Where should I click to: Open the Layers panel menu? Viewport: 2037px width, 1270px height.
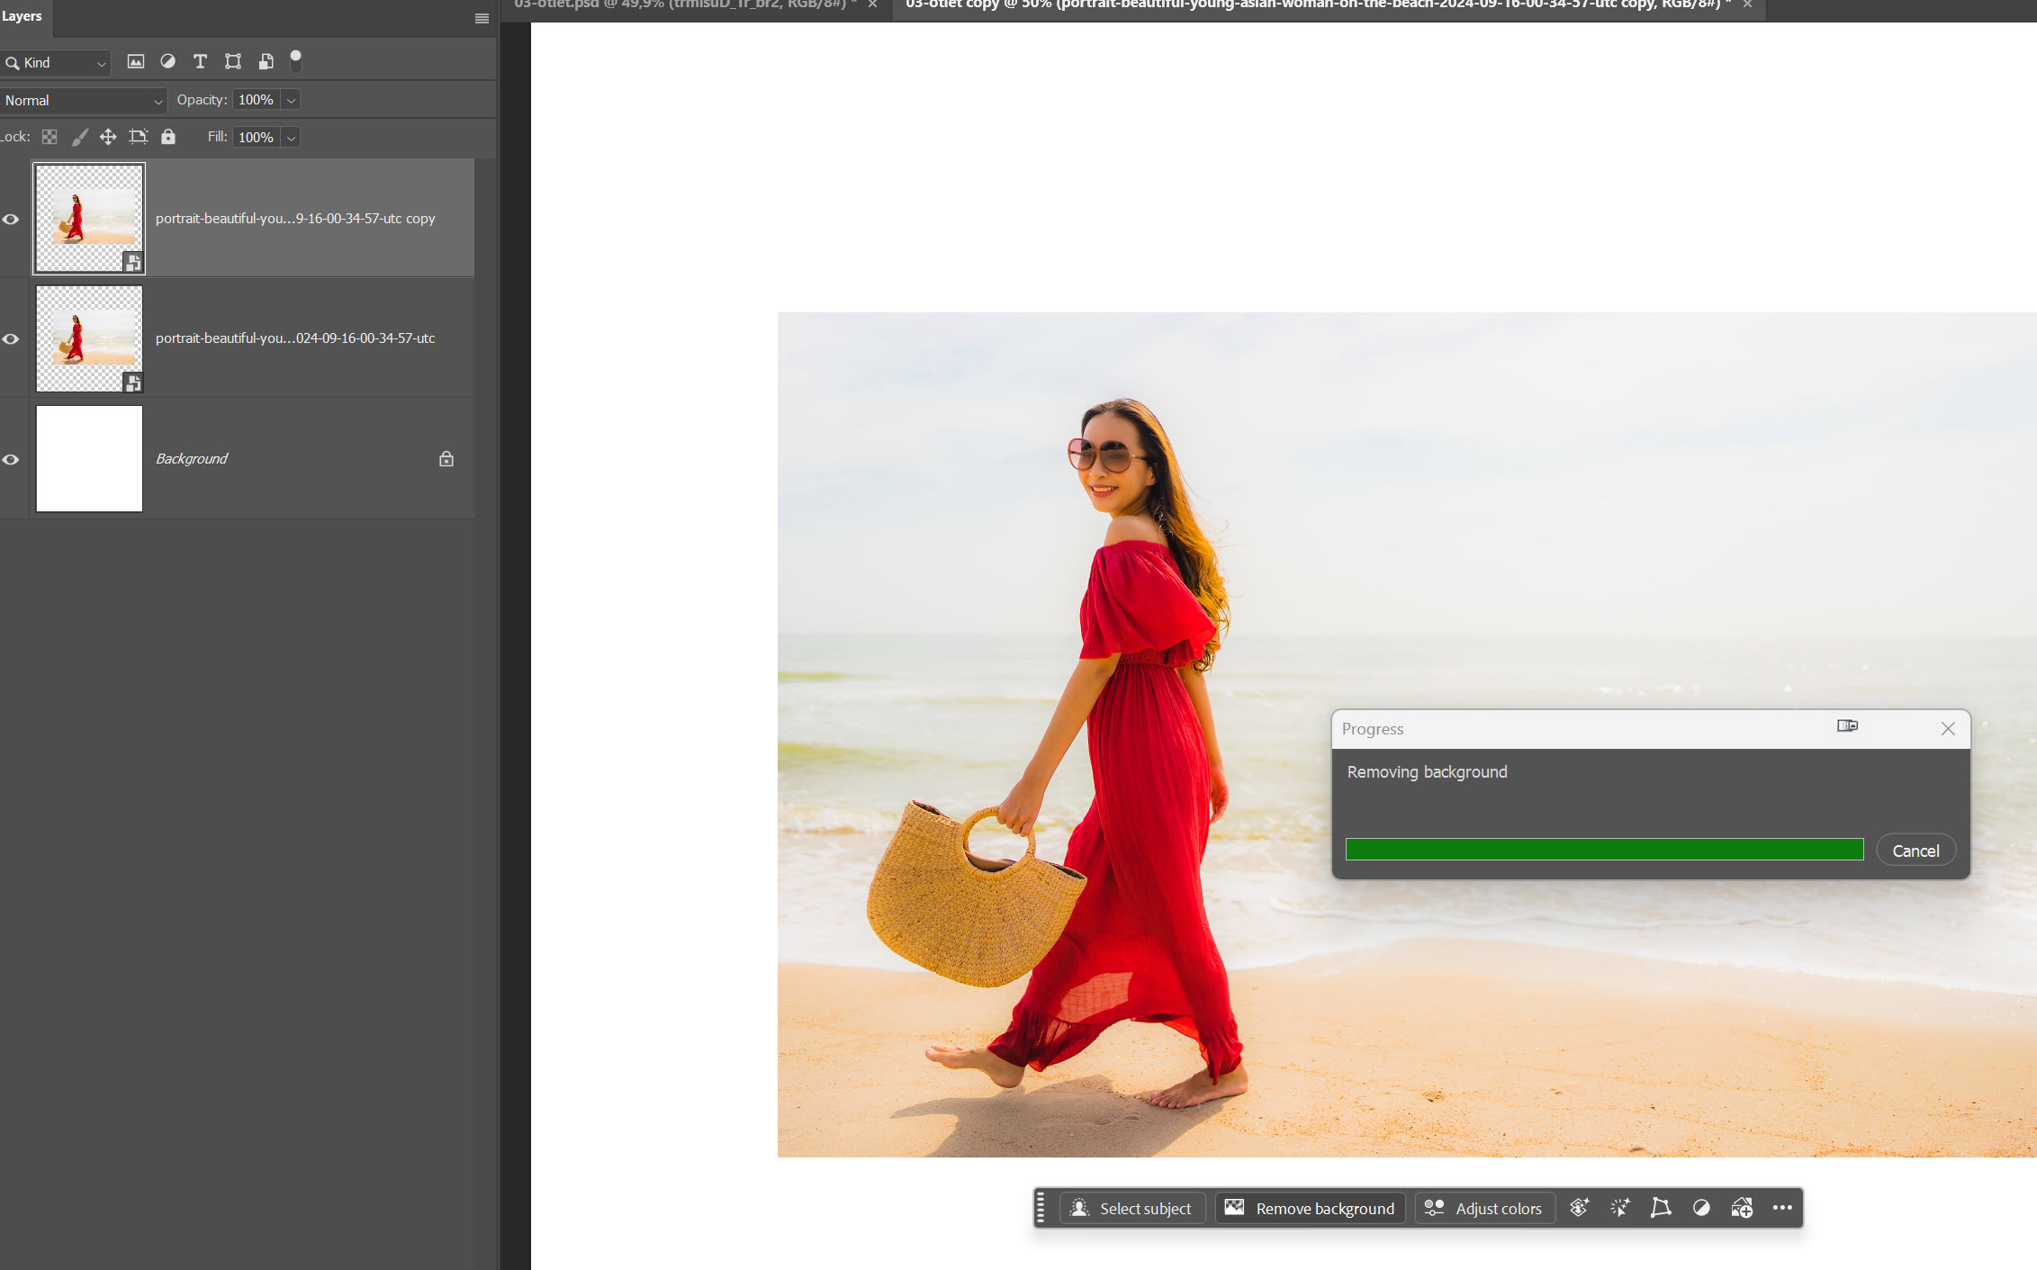482,18
